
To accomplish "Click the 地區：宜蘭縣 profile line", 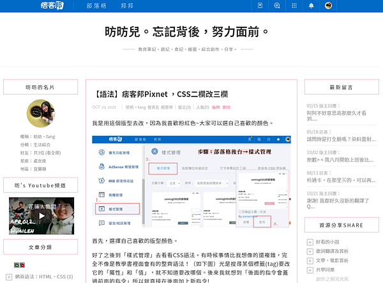I will pyautogui.click(x=33, y=169).
